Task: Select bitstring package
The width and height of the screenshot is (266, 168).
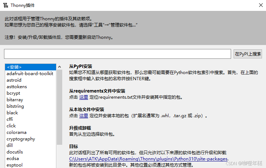Action: pyautogui.click(x=31, y=106)
